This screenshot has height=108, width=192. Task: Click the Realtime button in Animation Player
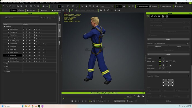pos(100,101)
